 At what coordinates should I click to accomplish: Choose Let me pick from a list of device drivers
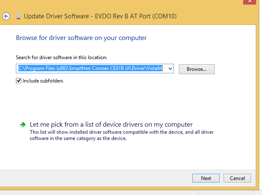111,125
